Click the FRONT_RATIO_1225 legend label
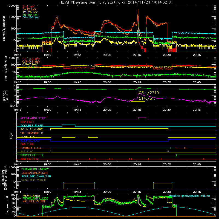 [35, 198]
